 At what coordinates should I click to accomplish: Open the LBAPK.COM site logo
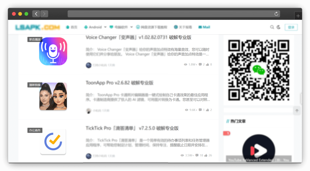click(x=37, y=27)
